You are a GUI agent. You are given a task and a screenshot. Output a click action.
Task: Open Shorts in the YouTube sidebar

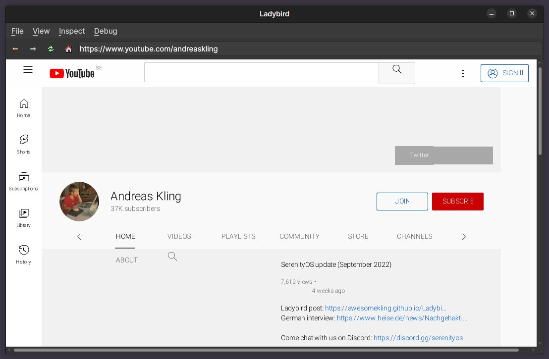click(23, 145)
